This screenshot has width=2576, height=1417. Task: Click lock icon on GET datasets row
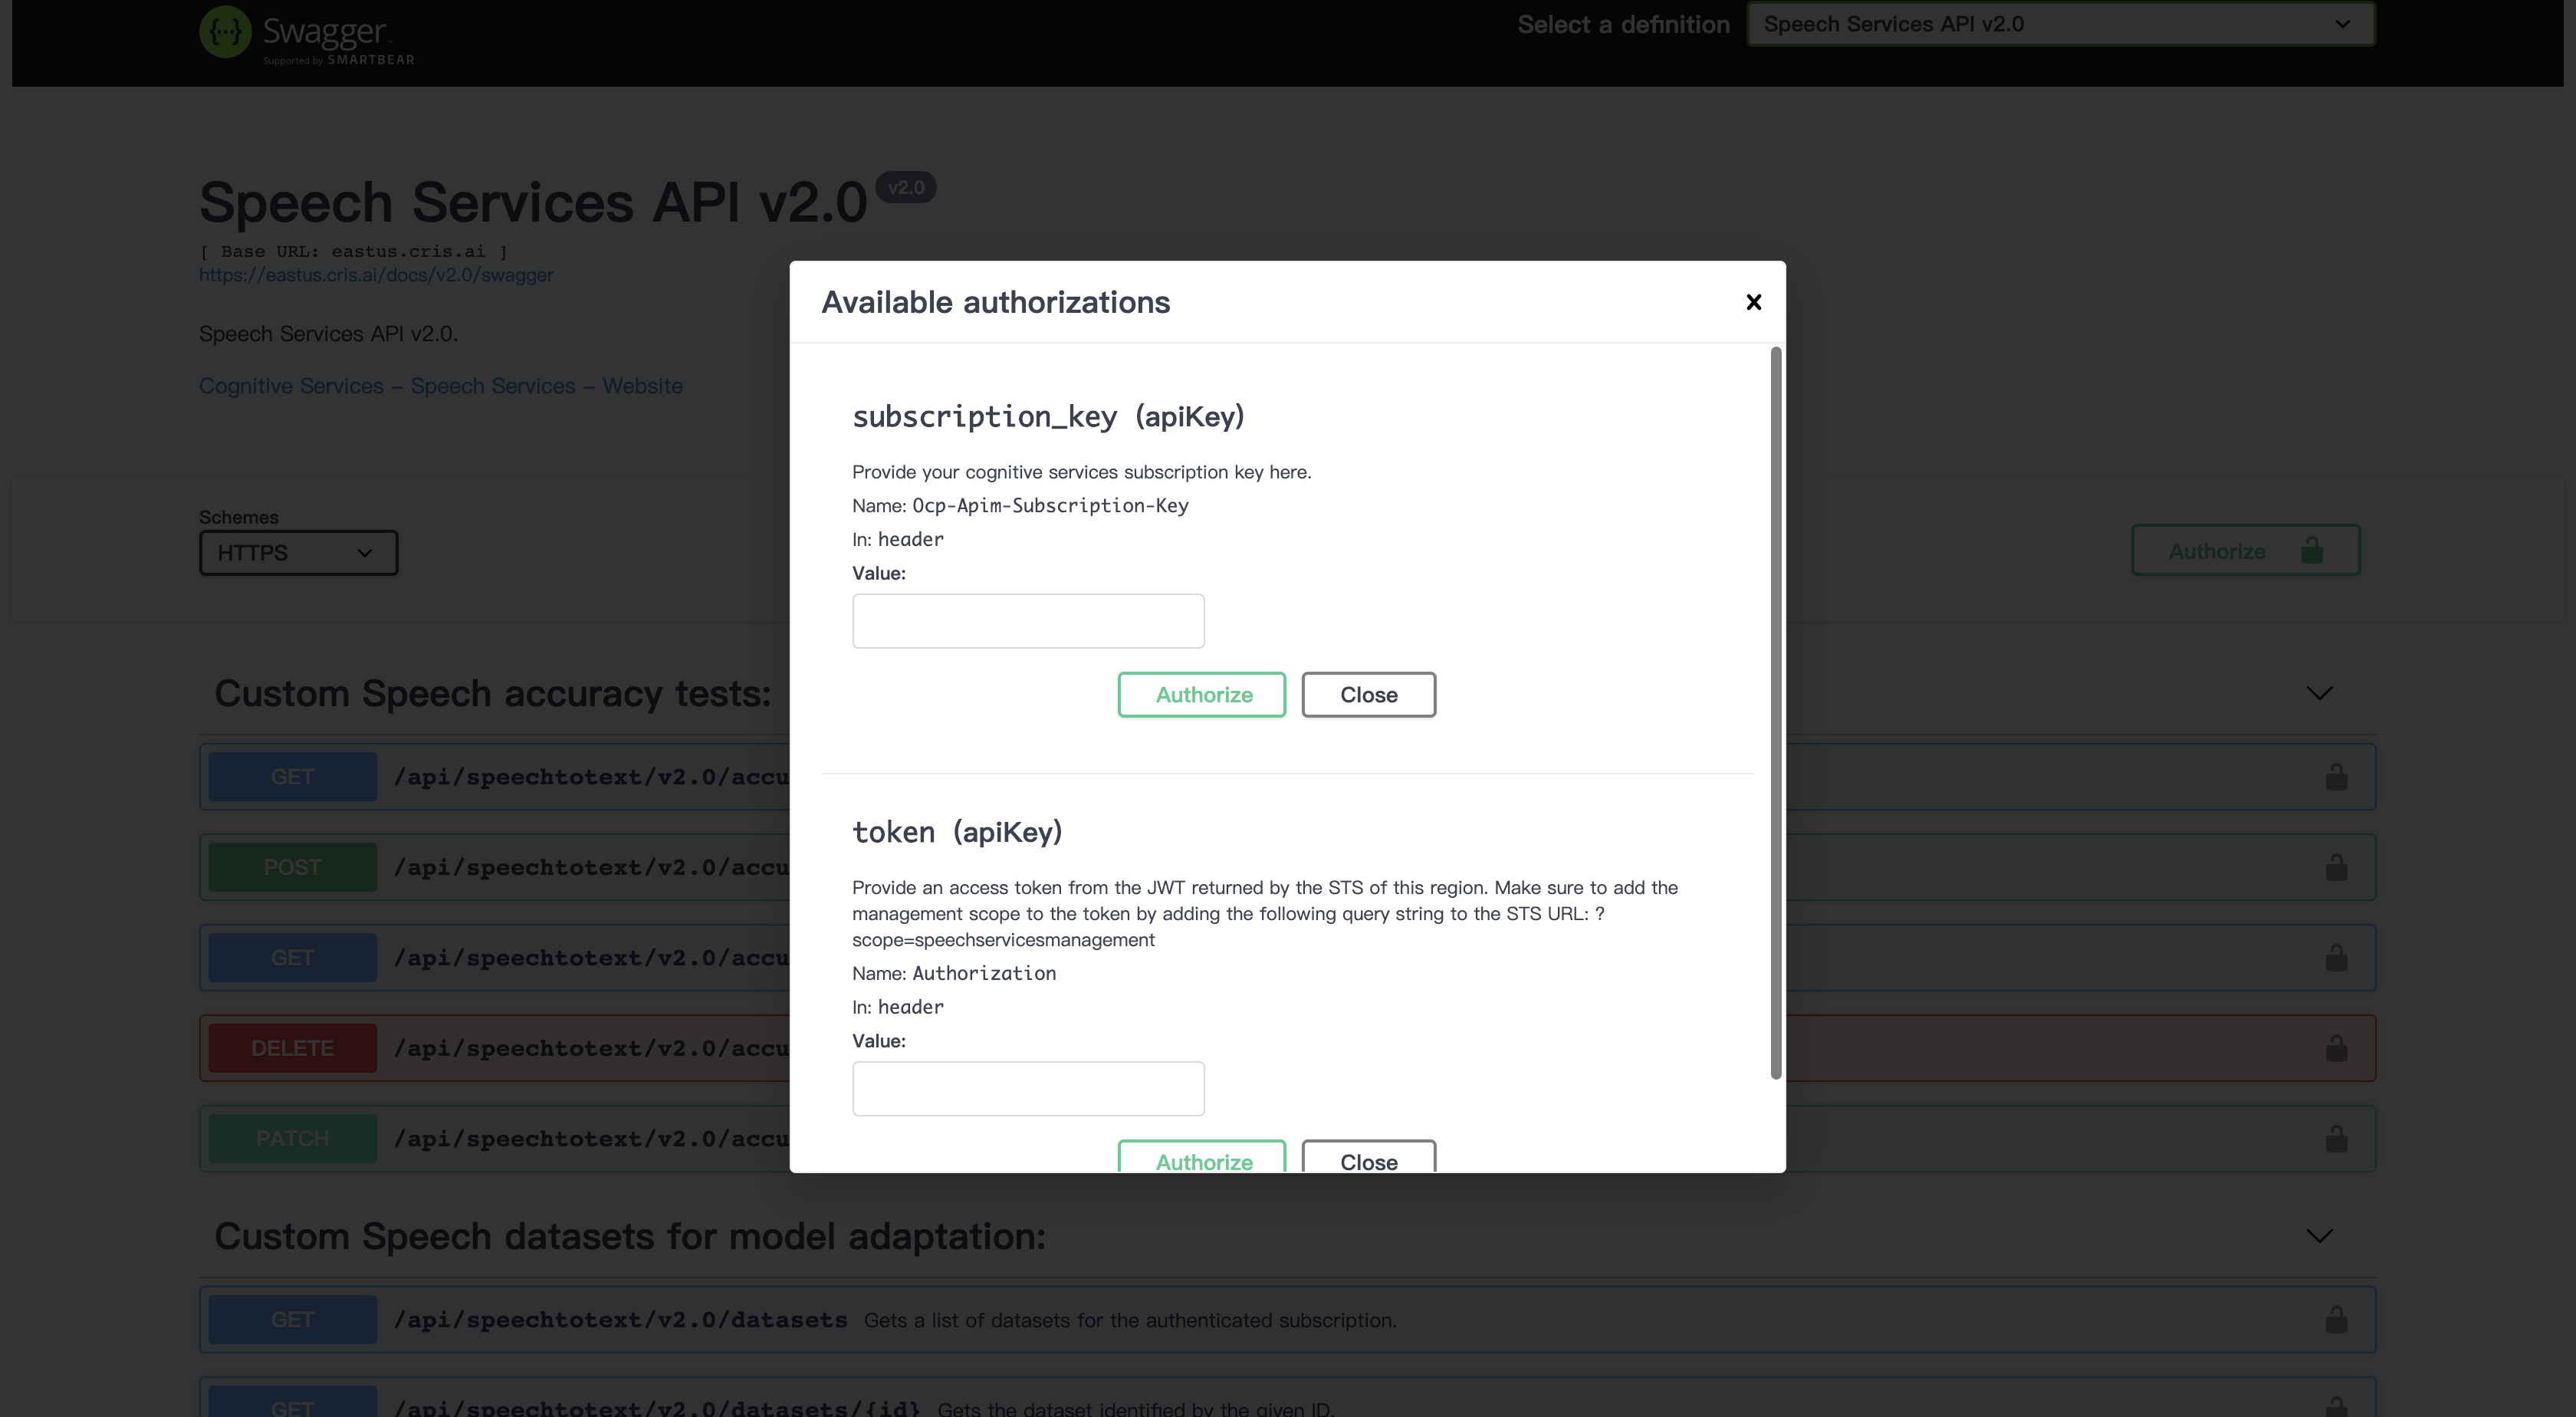click(2336, 1320)
